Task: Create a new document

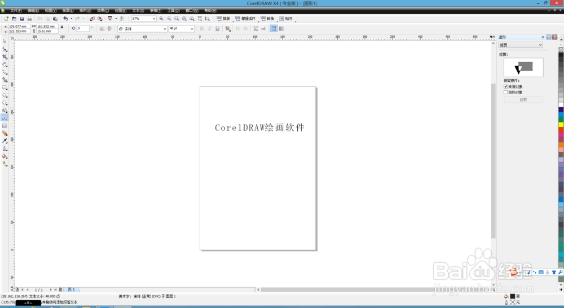Action: click(6, 19)
